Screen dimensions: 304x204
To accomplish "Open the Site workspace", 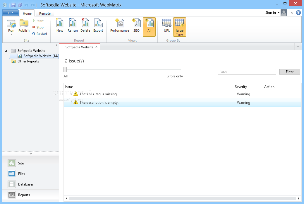I will pyautogui.click(x=31, y=163).
